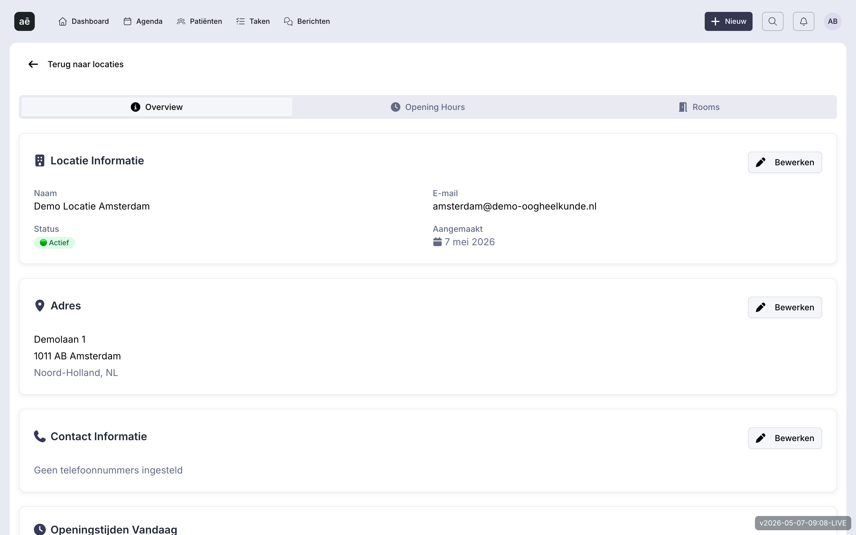The image size is (856, 535).
Task: Click the Aangemaakt calendar icon
Action: tap(437, 242)
